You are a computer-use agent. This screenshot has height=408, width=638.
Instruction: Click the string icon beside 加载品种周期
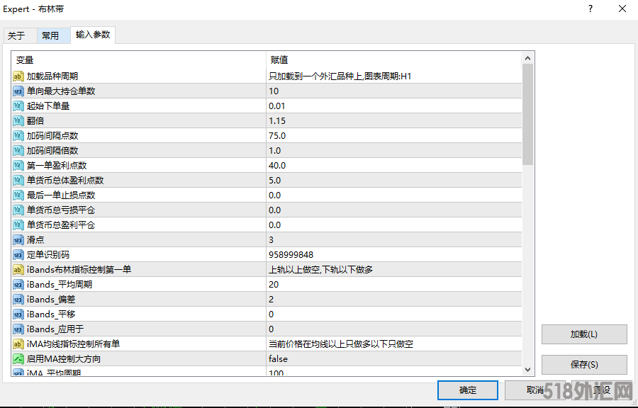18,76
